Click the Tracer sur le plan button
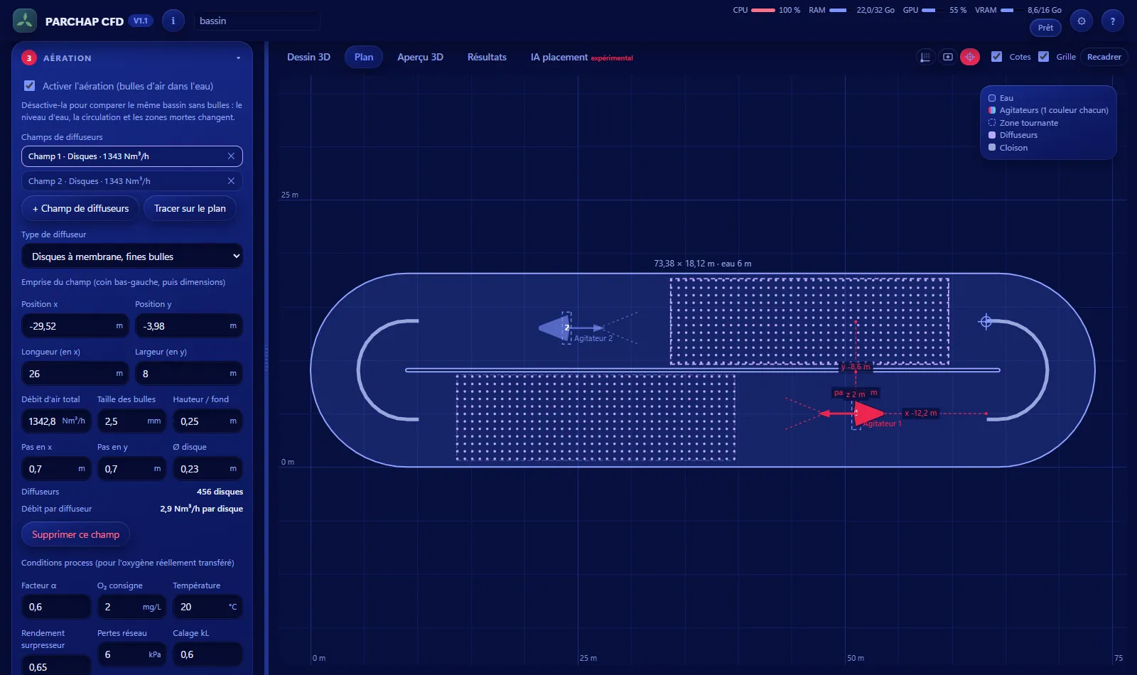 point(190,208)
